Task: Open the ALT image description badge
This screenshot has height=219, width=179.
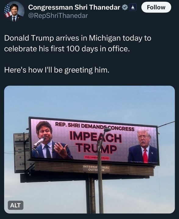Action: tap(16, 205)
